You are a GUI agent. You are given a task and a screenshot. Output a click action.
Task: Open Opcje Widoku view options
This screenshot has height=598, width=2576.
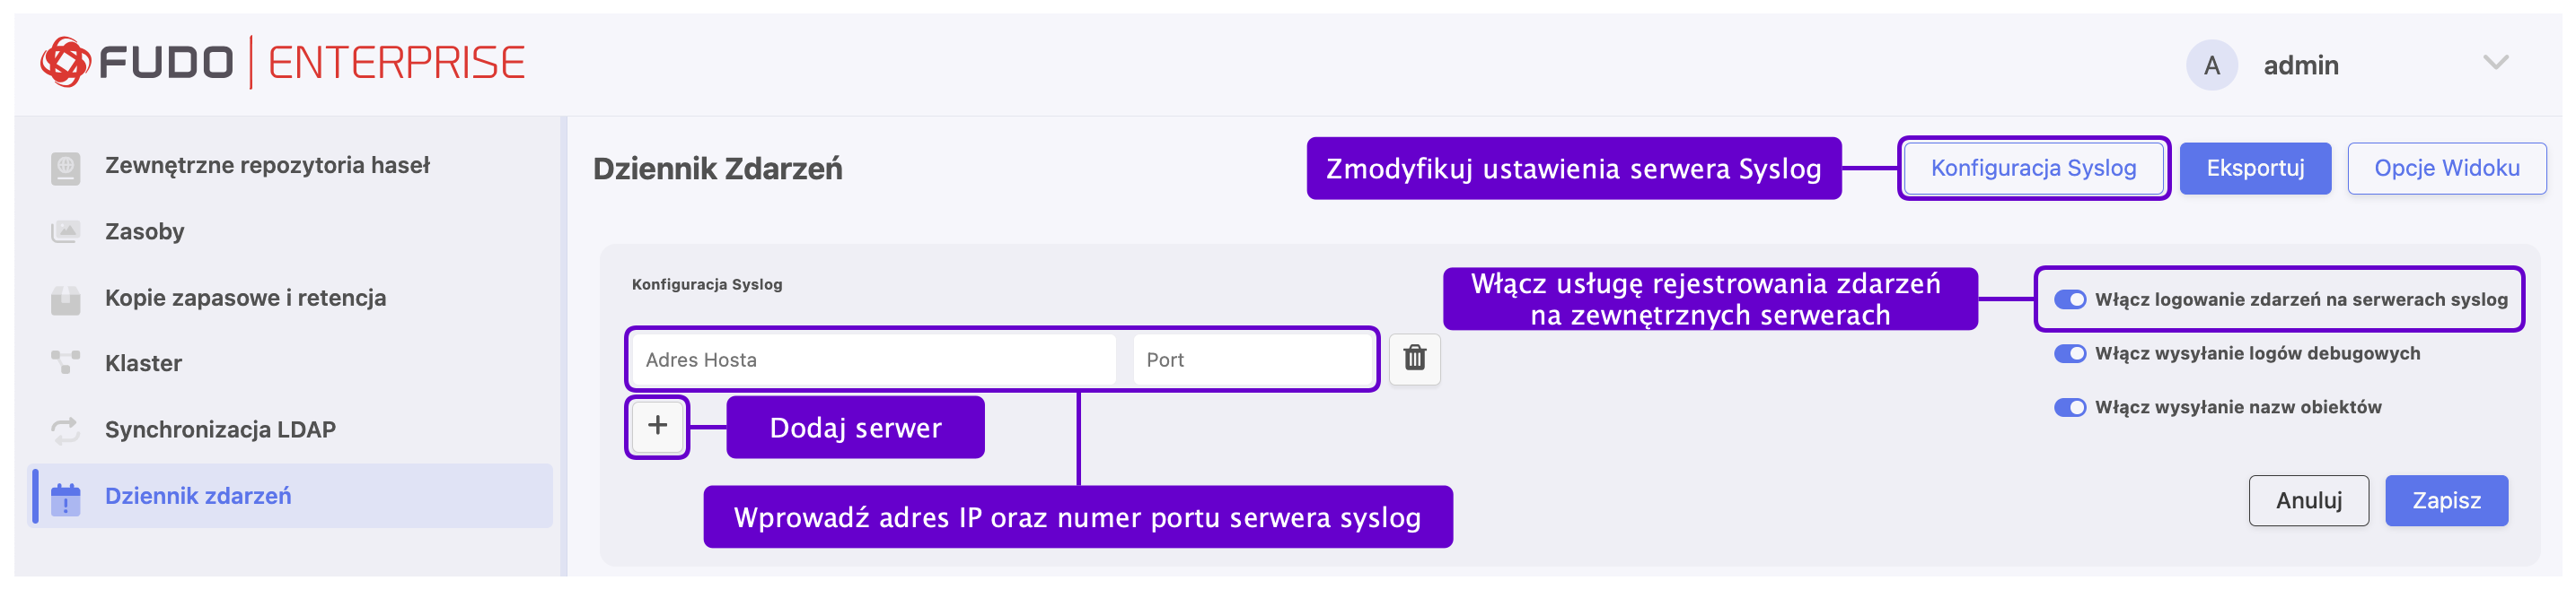point(2446,169)
